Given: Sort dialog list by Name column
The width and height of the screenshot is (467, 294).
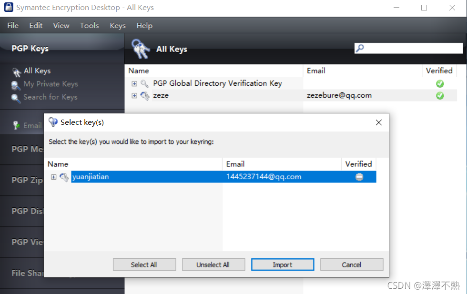Looking at the screenshot, I should [x=133, y=164].
